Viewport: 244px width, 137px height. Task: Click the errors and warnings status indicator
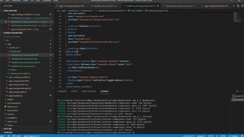click(x=17, y=136)
